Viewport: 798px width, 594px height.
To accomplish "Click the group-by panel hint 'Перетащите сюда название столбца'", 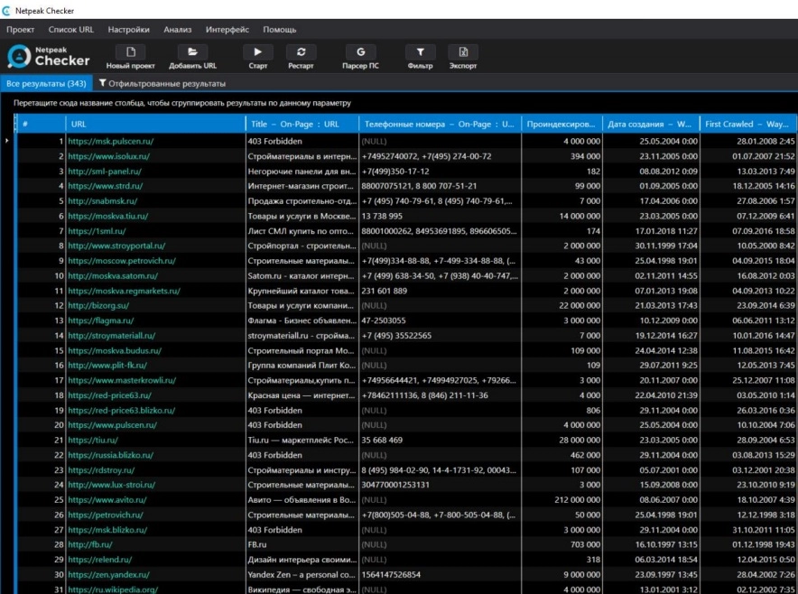I will (x=182, y=103).
